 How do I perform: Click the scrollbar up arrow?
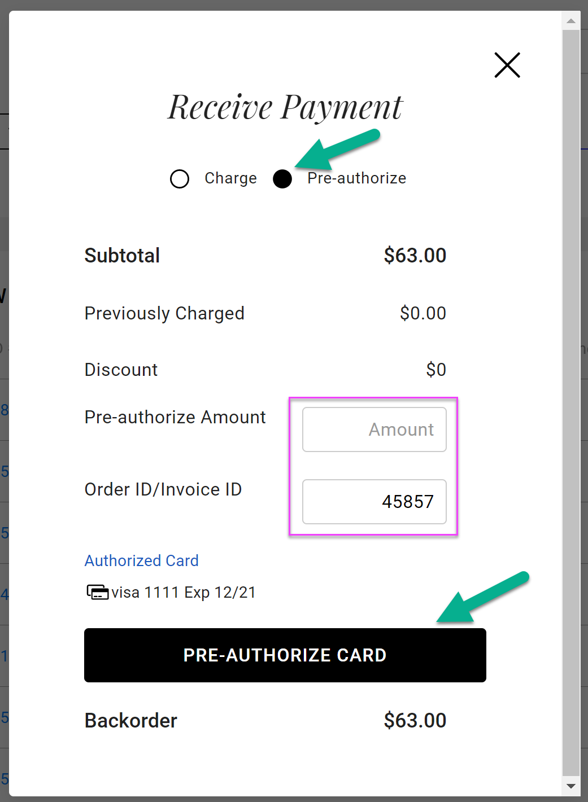[571, 21]
